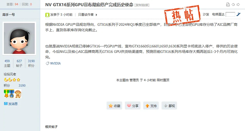Click the green author avatar icon
The height and width of the screenshot is (131, 245).
(47, 15)
